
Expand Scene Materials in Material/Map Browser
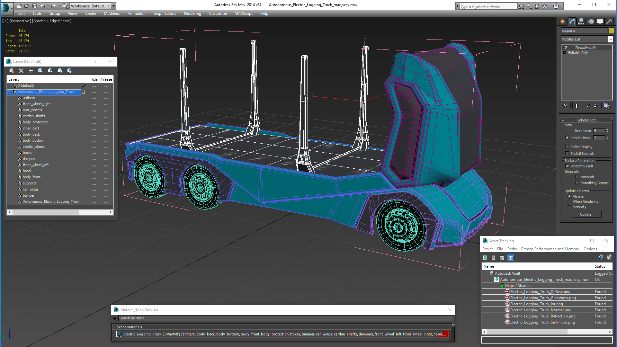(x=115, y=327)
